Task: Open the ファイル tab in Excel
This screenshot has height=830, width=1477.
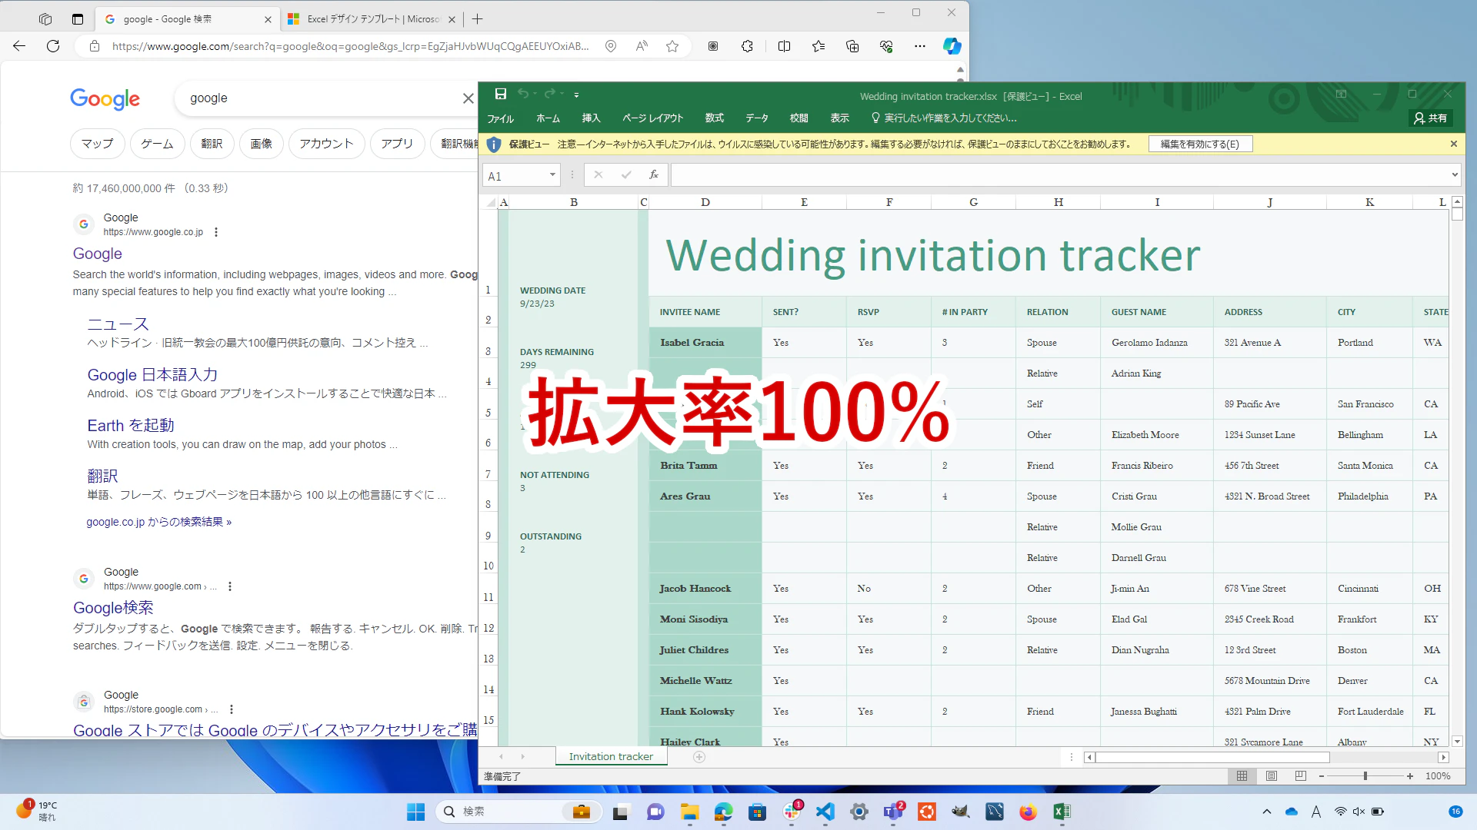Action: click(500, 118)
